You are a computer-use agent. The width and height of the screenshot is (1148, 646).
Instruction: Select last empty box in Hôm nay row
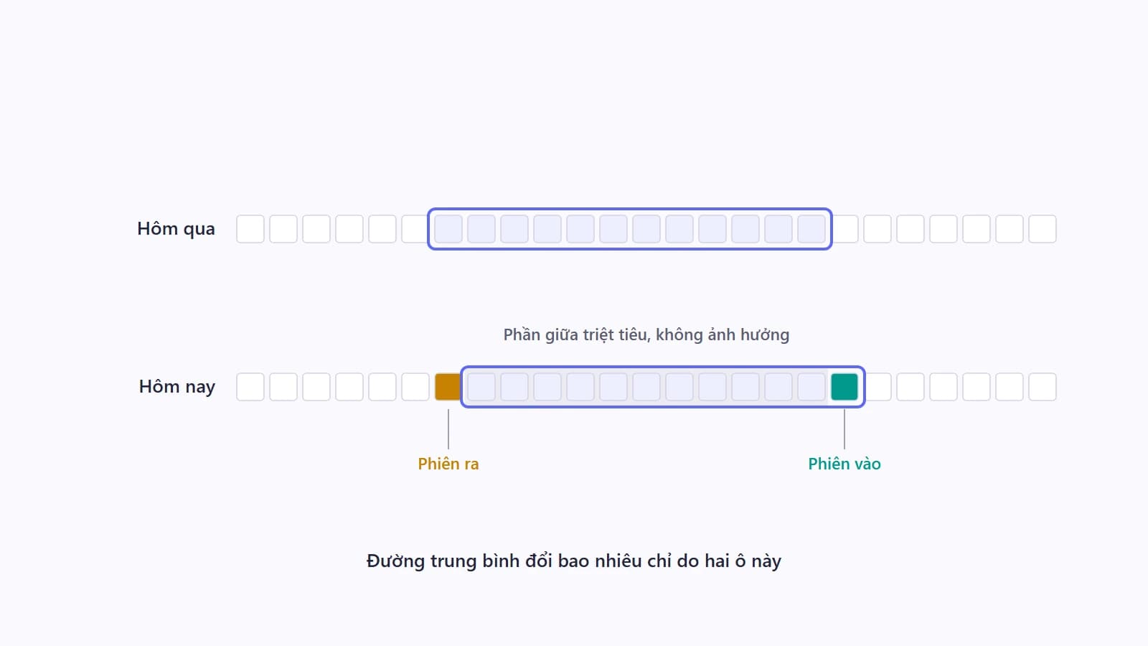coord(1043,387)
